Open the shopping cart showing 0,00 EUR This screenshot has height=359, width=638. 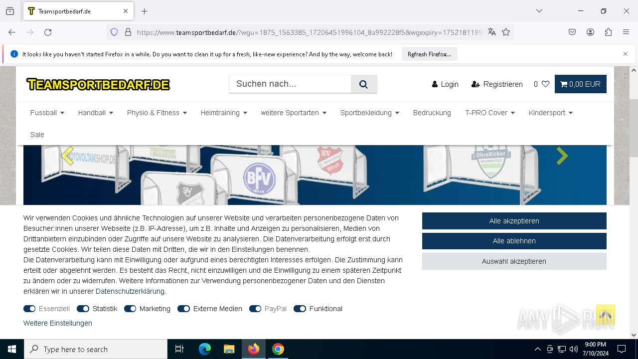pos(580,84)
